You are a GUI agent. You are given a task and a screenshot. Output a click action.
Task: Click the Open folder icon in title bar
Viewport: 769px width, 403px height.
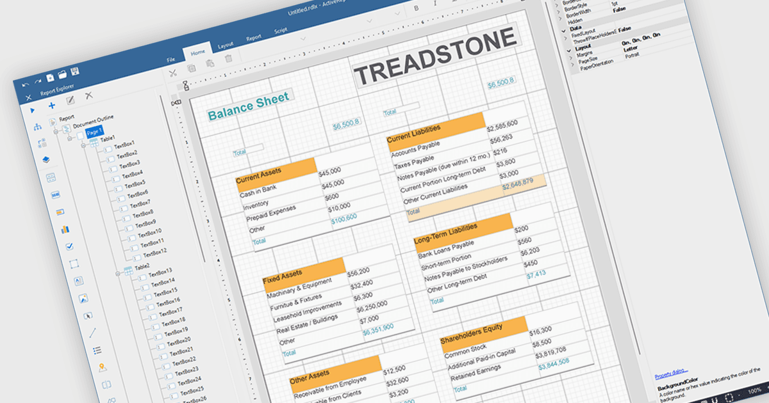point(62,74)
